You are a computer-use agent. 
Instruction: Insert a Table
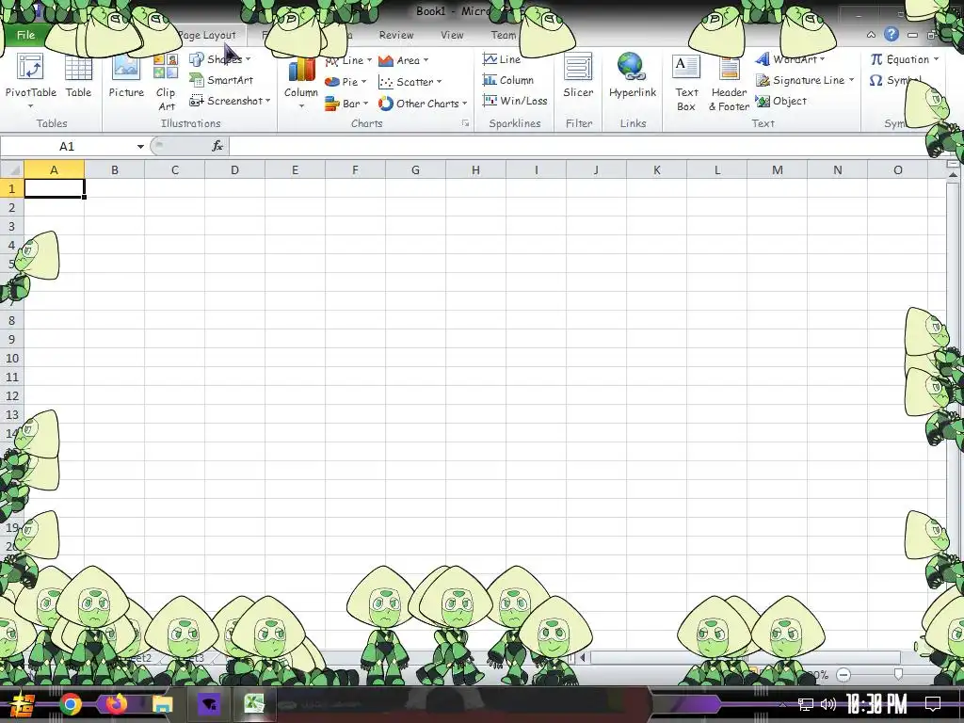coord(78,77)
